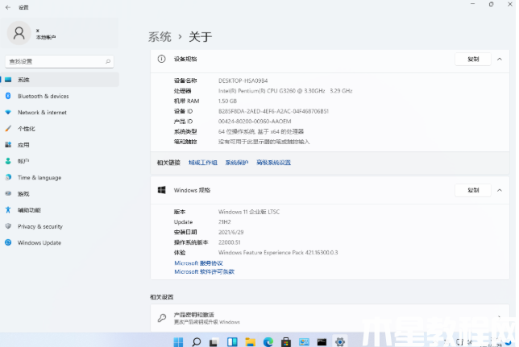
Task: Open the 高级系统设置 link
Action: coord(274,163)
